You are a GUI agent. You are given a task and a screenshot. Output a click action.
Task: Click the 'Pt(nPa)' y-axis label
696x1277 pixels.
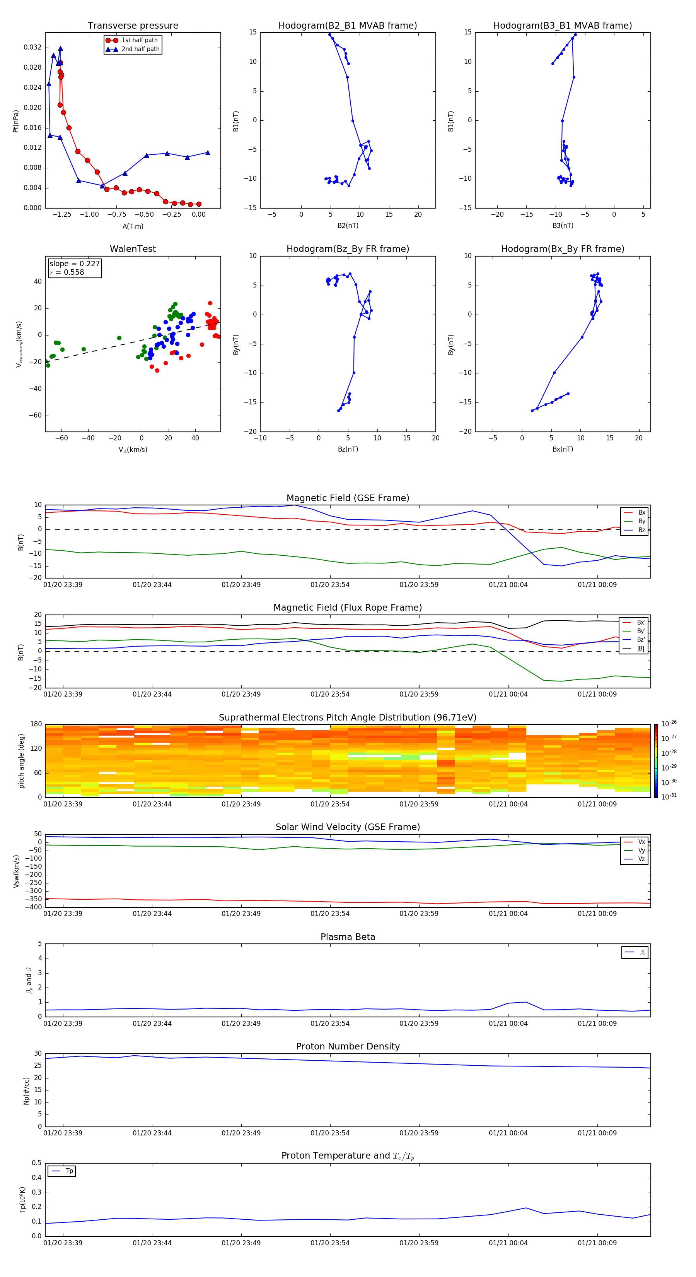[x=16, y=121]
